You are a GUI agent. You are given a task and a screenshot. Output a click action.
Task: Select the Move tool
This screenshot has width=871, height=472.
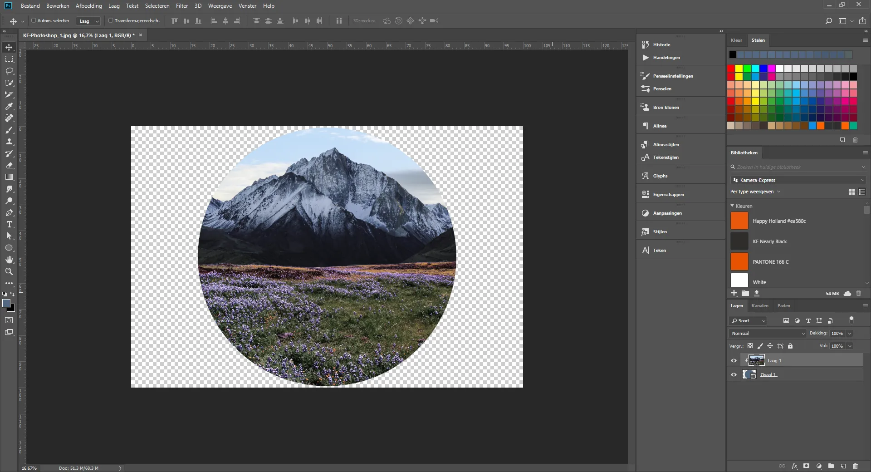tap(9, 48)
